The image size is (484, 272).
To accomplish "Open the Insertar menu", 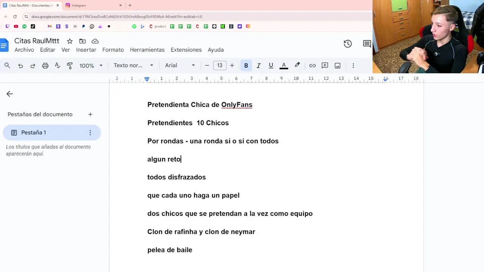I will pos(86,50).
